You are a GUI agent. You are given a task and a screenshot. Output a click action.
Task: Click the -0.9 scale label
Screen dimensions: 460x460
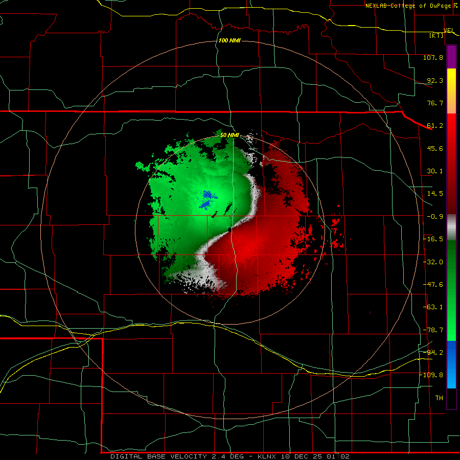coord(435,217)
